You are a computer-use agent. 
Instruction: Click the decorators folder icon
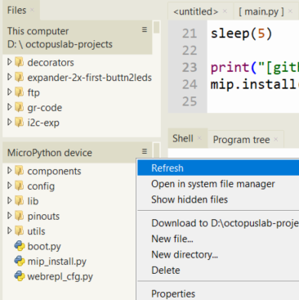(20, 62)
